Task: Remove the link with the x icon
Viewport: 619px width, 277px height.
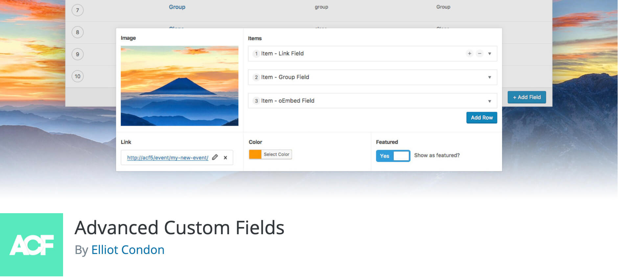Action: coord(225,158)
